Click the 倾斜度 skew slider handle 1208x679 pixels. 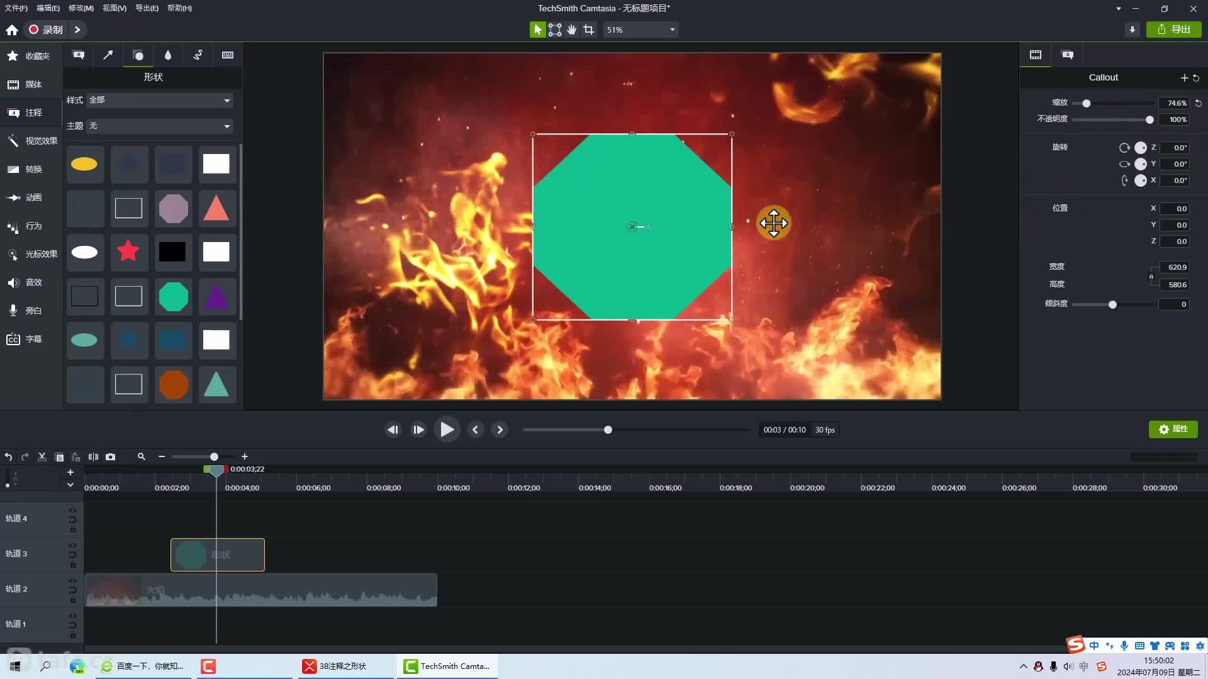[1112, 304]
